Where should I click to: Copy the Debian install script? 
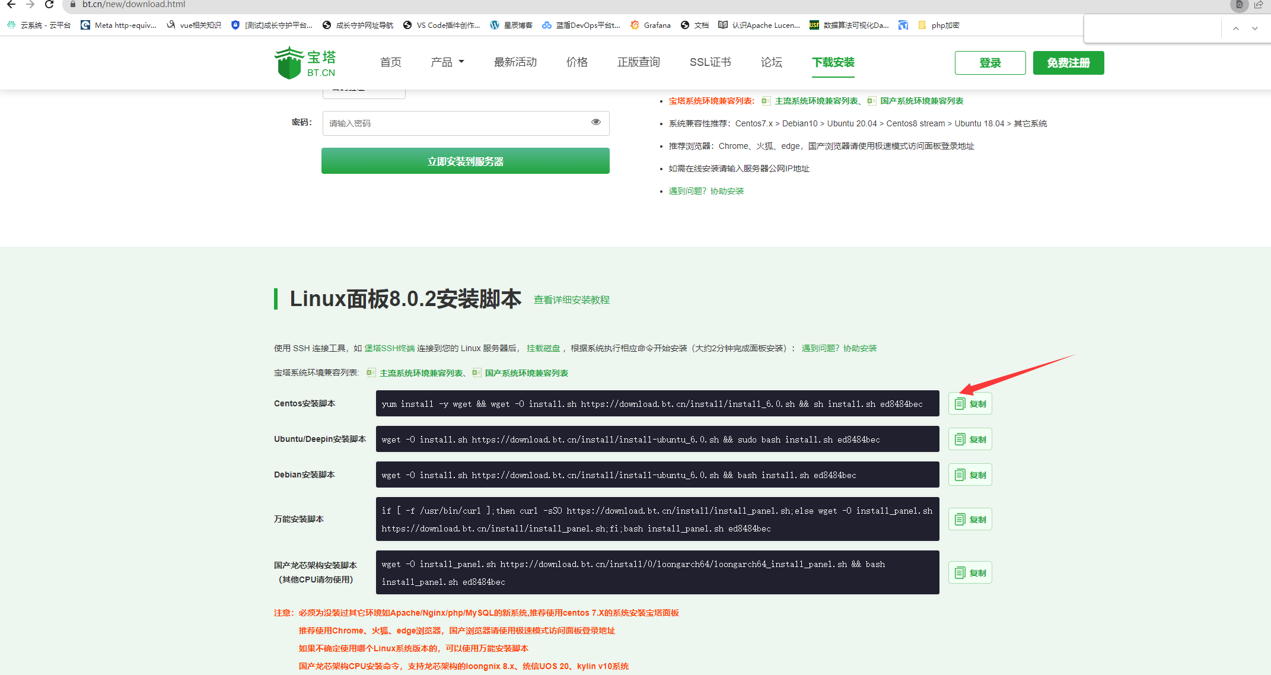(x=970, y=475)
